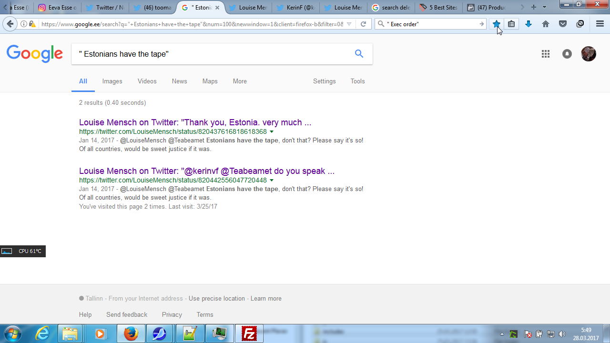The width and height of the screenshot is (610, 343).
Task: Open the Help footer link
Action: coord(85,315)
